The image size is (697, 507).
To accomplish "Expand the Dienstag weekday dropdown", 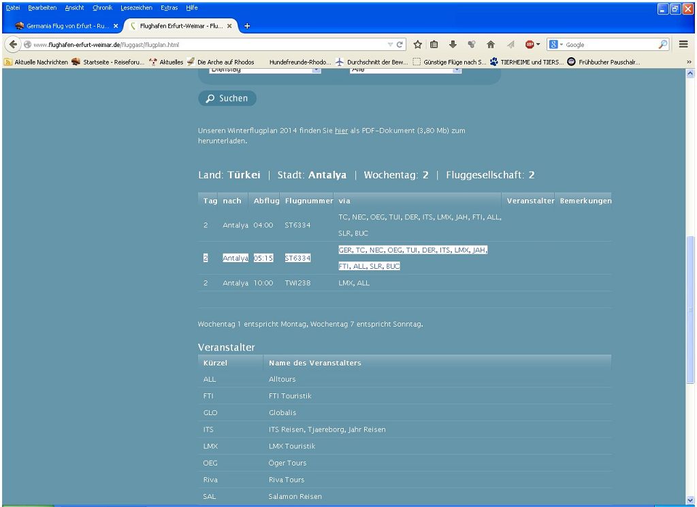I will [315, 70].
